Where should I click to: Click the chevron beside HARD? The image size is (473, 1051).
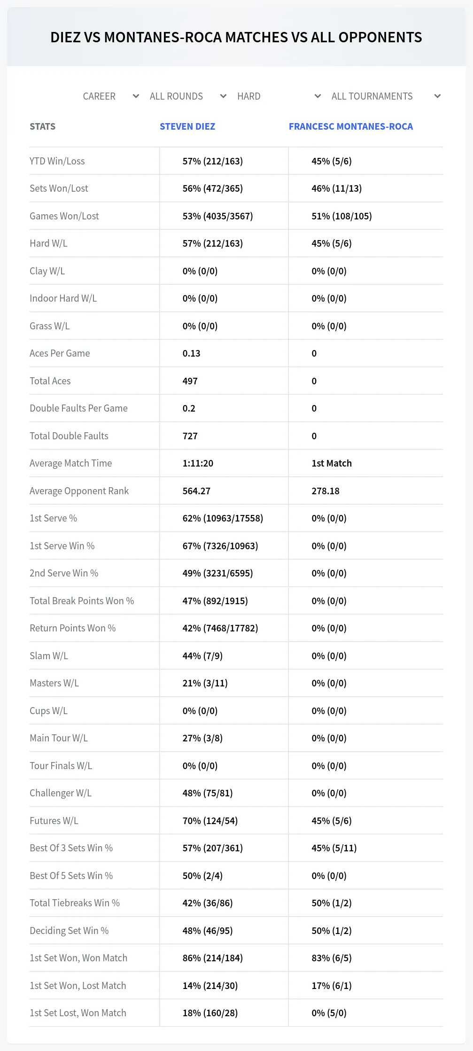[x=318, y=96]
